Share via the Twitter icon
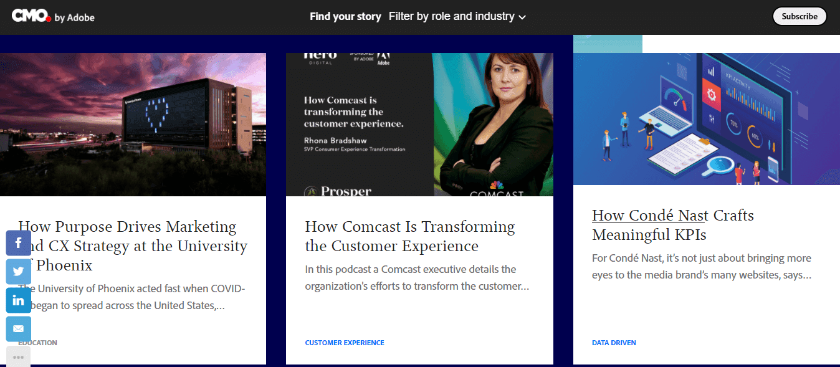The image size is (840, 367). (18, 271)
